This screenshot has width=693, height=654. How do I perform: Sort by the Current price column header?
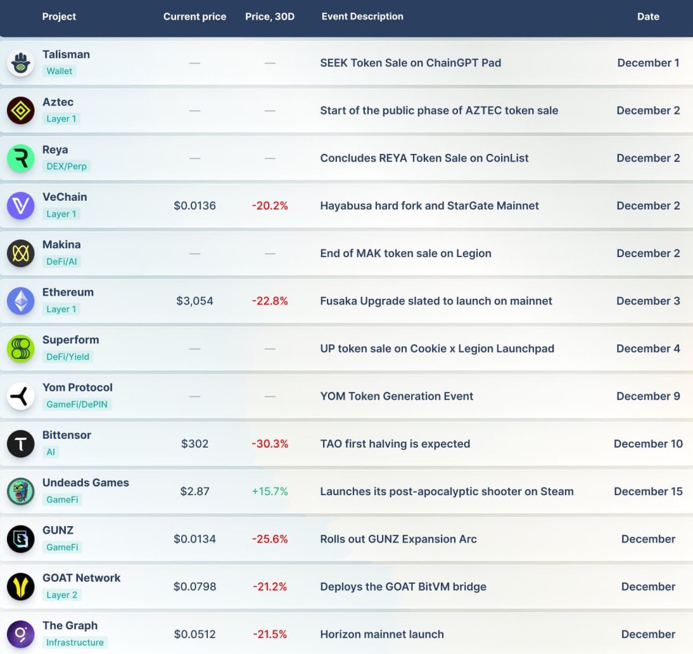pyautogui.click(x=194, y=16)
